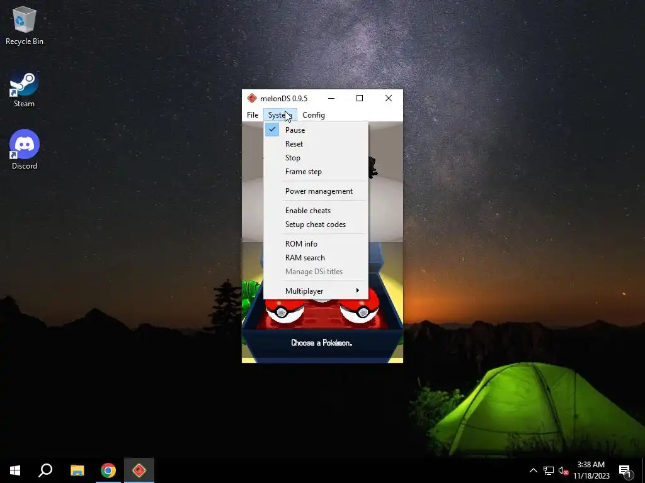Toggle Enable cheats option
This screenshot has width=645, height=483.
pyautogui.click(x=316, y=210)
